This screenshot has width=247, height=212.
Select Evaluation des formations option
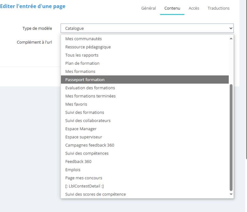(x=90, y=88)
